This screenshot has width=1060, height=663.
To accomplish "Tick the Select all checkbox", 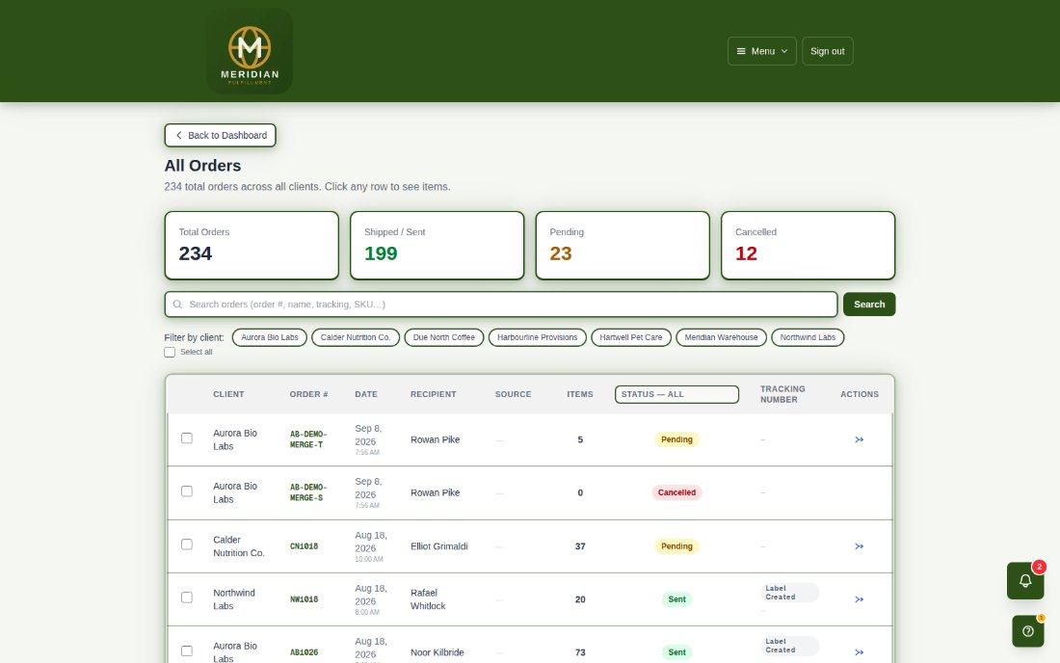I will click(x=170, y=352).
